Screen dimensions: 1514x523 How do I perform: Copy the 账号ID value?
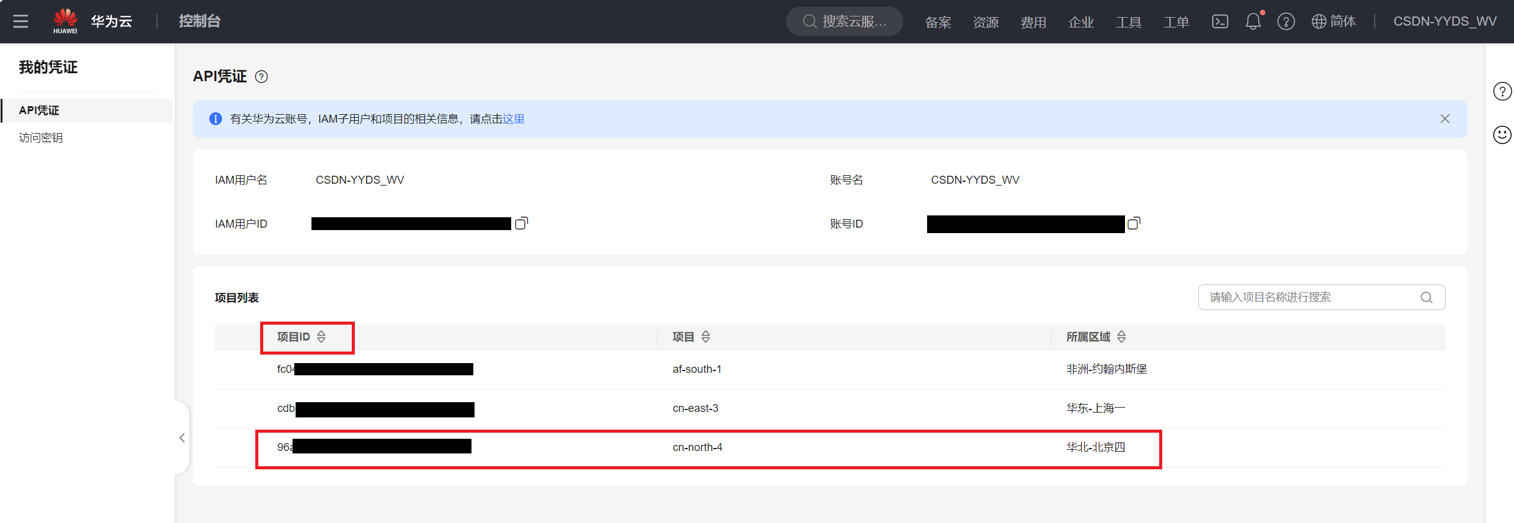1134,223
